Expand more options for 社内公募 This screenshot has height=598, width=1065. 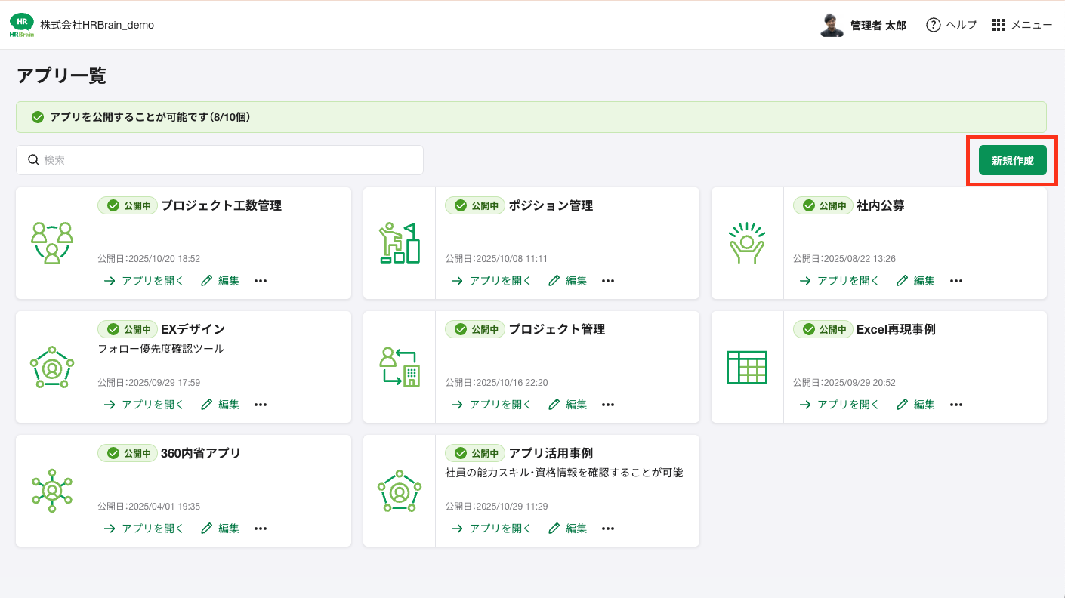tap(956, 281)
